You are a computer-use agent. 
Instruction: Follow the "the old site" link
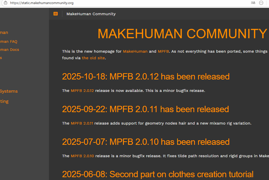click(93, 58)
